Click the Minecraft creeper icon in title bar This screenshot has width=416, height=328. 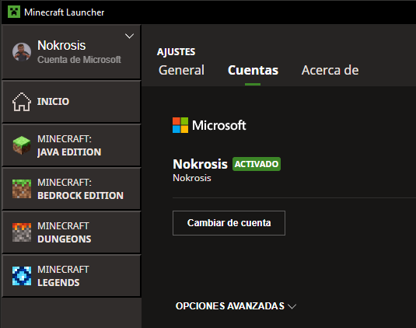[14, 12]
